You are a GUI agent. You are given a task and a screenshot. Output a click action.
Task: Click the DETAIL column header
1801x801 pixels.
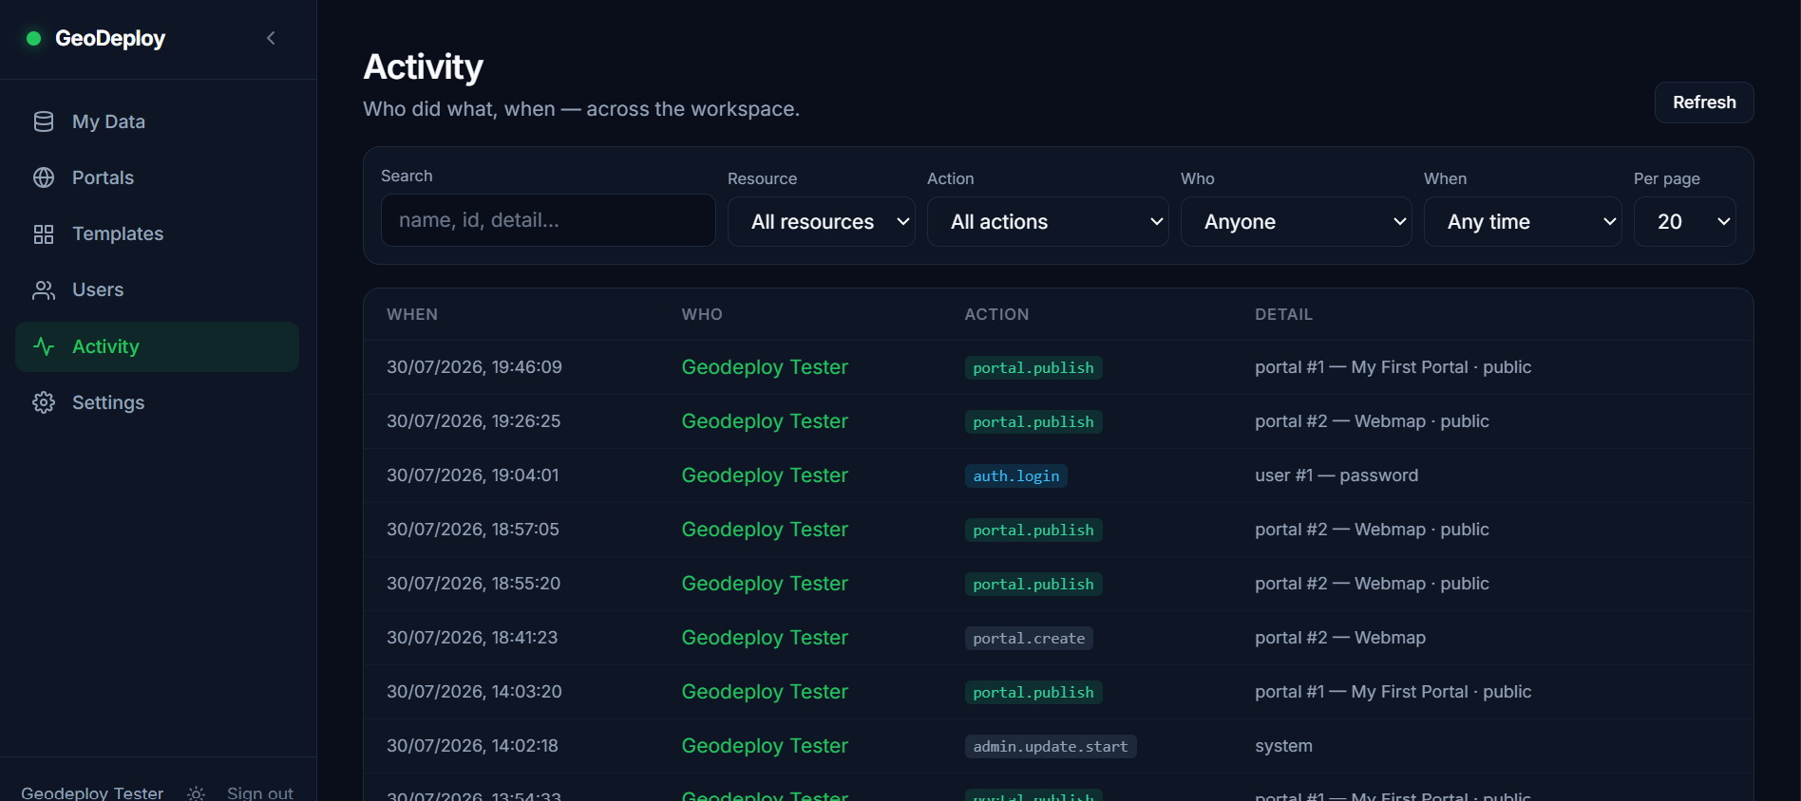(x=1283, y=314)
